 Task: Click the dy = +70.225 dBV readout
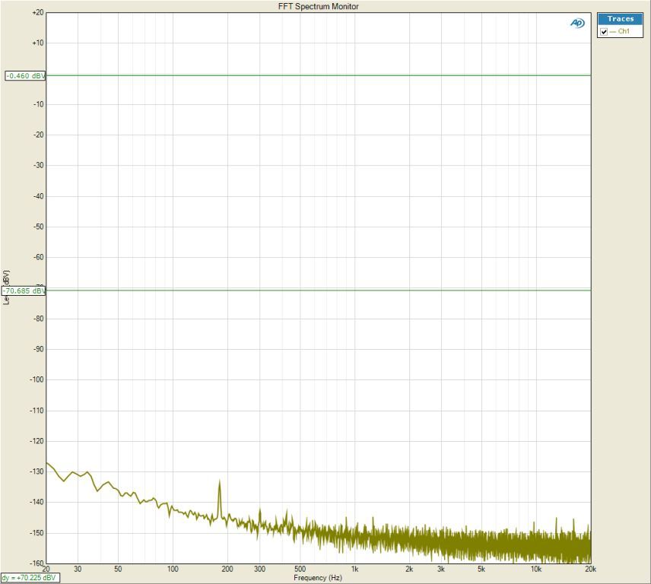point(30,578)
